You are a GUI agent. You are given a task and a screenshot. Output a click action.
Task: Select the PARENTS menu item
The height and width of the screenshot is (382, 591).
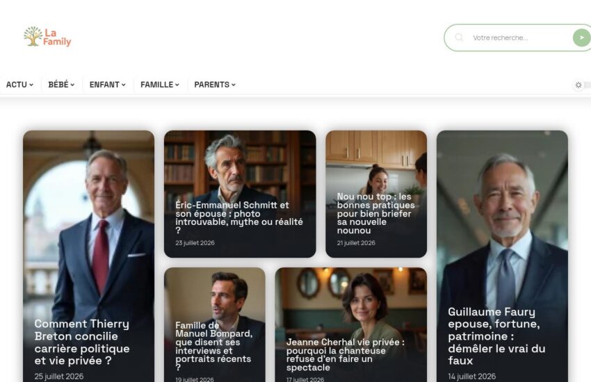tap(215, 85)
